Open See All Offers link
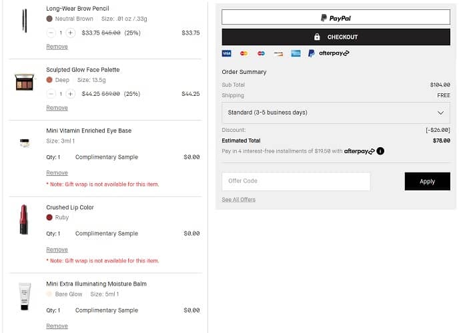The width and height of the screenshot is (465, 333). coord(238,200)
